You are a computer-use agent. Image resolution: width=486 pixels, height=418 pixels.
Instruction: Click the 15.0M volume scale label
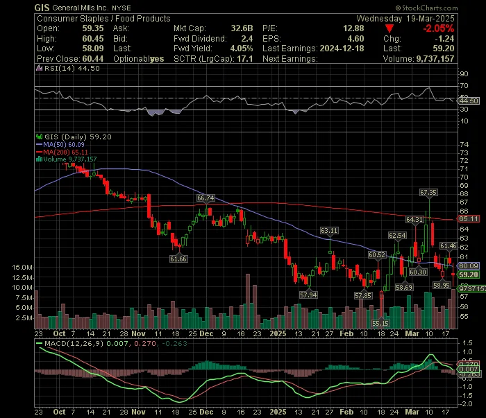pos(22,268)
